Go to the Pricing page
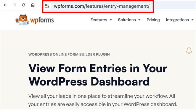This screenshot has width=196, height=110. point(153,20)
